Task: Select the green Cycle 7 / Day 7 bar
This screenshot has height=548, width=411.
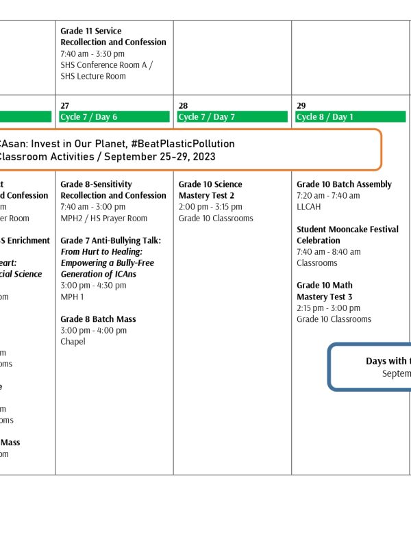Action: [x=232, y=117]
